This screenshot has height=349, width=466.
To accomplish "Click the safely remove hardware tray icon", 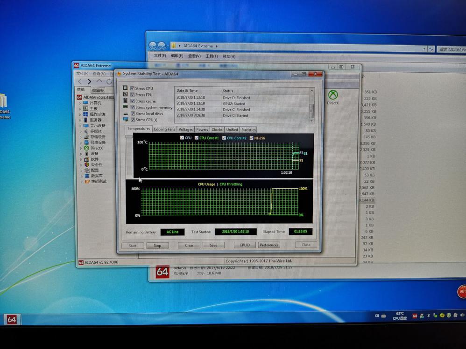I will [435, 315].
